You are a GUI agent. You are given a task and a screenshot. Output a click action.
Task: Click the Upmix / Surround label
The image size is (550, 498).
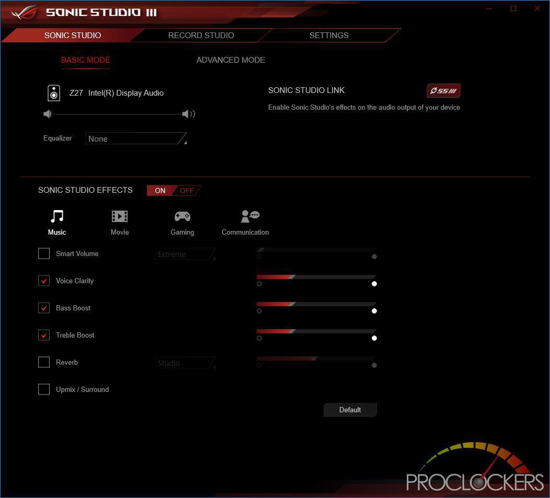pyautogui.click(x=83, y=389)
